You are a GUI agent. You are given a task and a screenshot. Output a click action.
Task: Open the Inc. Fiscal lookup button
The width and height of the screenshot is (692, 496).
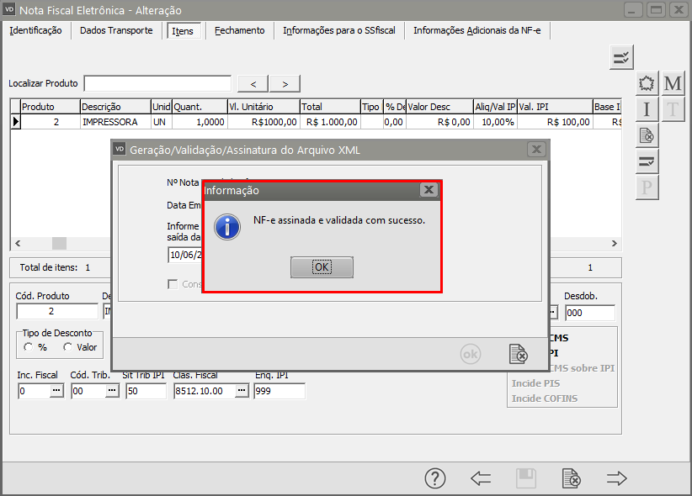coord(56,391)
